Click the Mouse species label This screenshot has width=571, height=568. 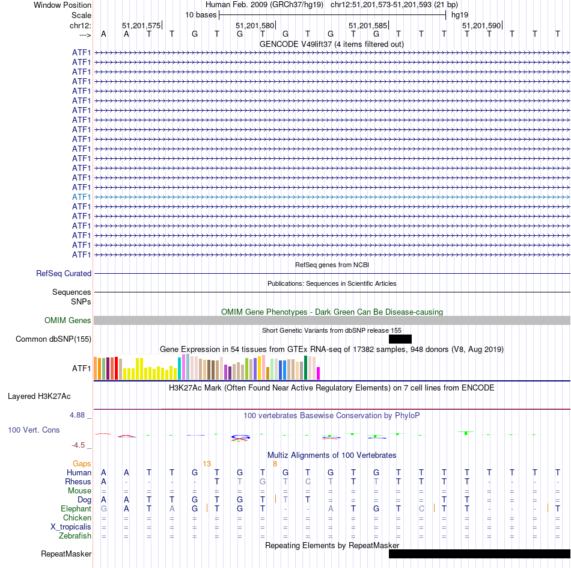coord(79,491)
